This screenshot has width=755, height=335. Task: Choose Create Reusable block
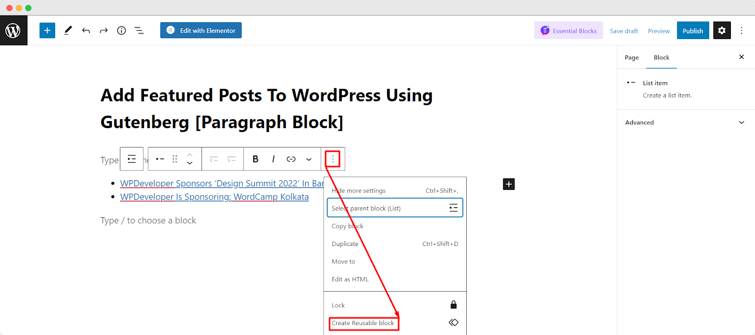point(395,323)
